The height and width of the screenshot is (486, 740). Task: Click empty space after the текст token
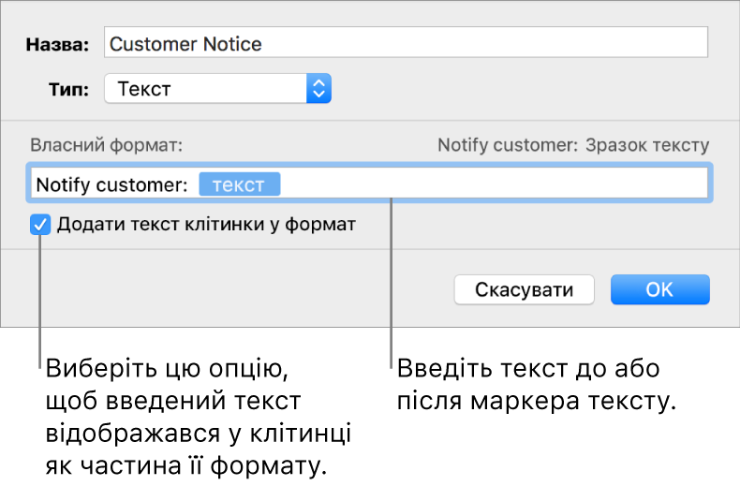[487, 185]
